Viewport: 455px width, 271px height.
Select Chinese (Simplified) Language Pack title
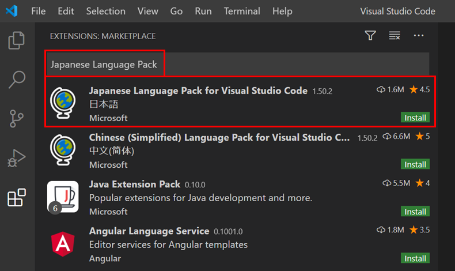(x=219, y=137)
